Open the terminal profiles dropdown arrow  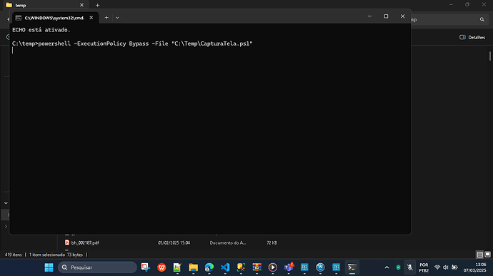coord(117,18)
